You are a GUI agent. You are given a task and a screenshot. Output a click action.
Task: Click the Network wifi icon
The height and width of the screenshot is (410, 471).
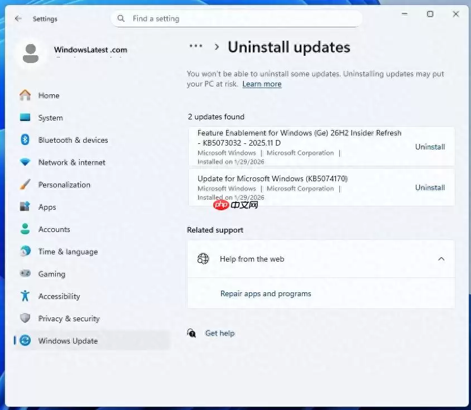(x=25, y=162)
